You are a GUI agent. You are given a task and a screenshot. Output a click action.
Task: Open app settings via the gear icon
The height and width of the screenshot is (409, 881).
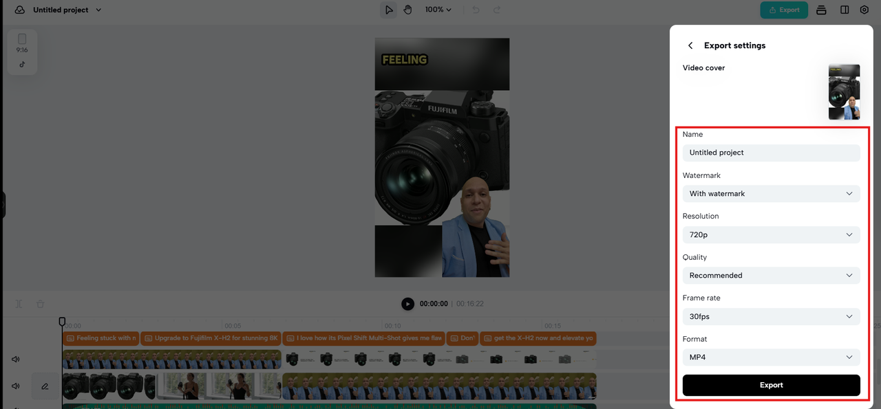[864, 10]
